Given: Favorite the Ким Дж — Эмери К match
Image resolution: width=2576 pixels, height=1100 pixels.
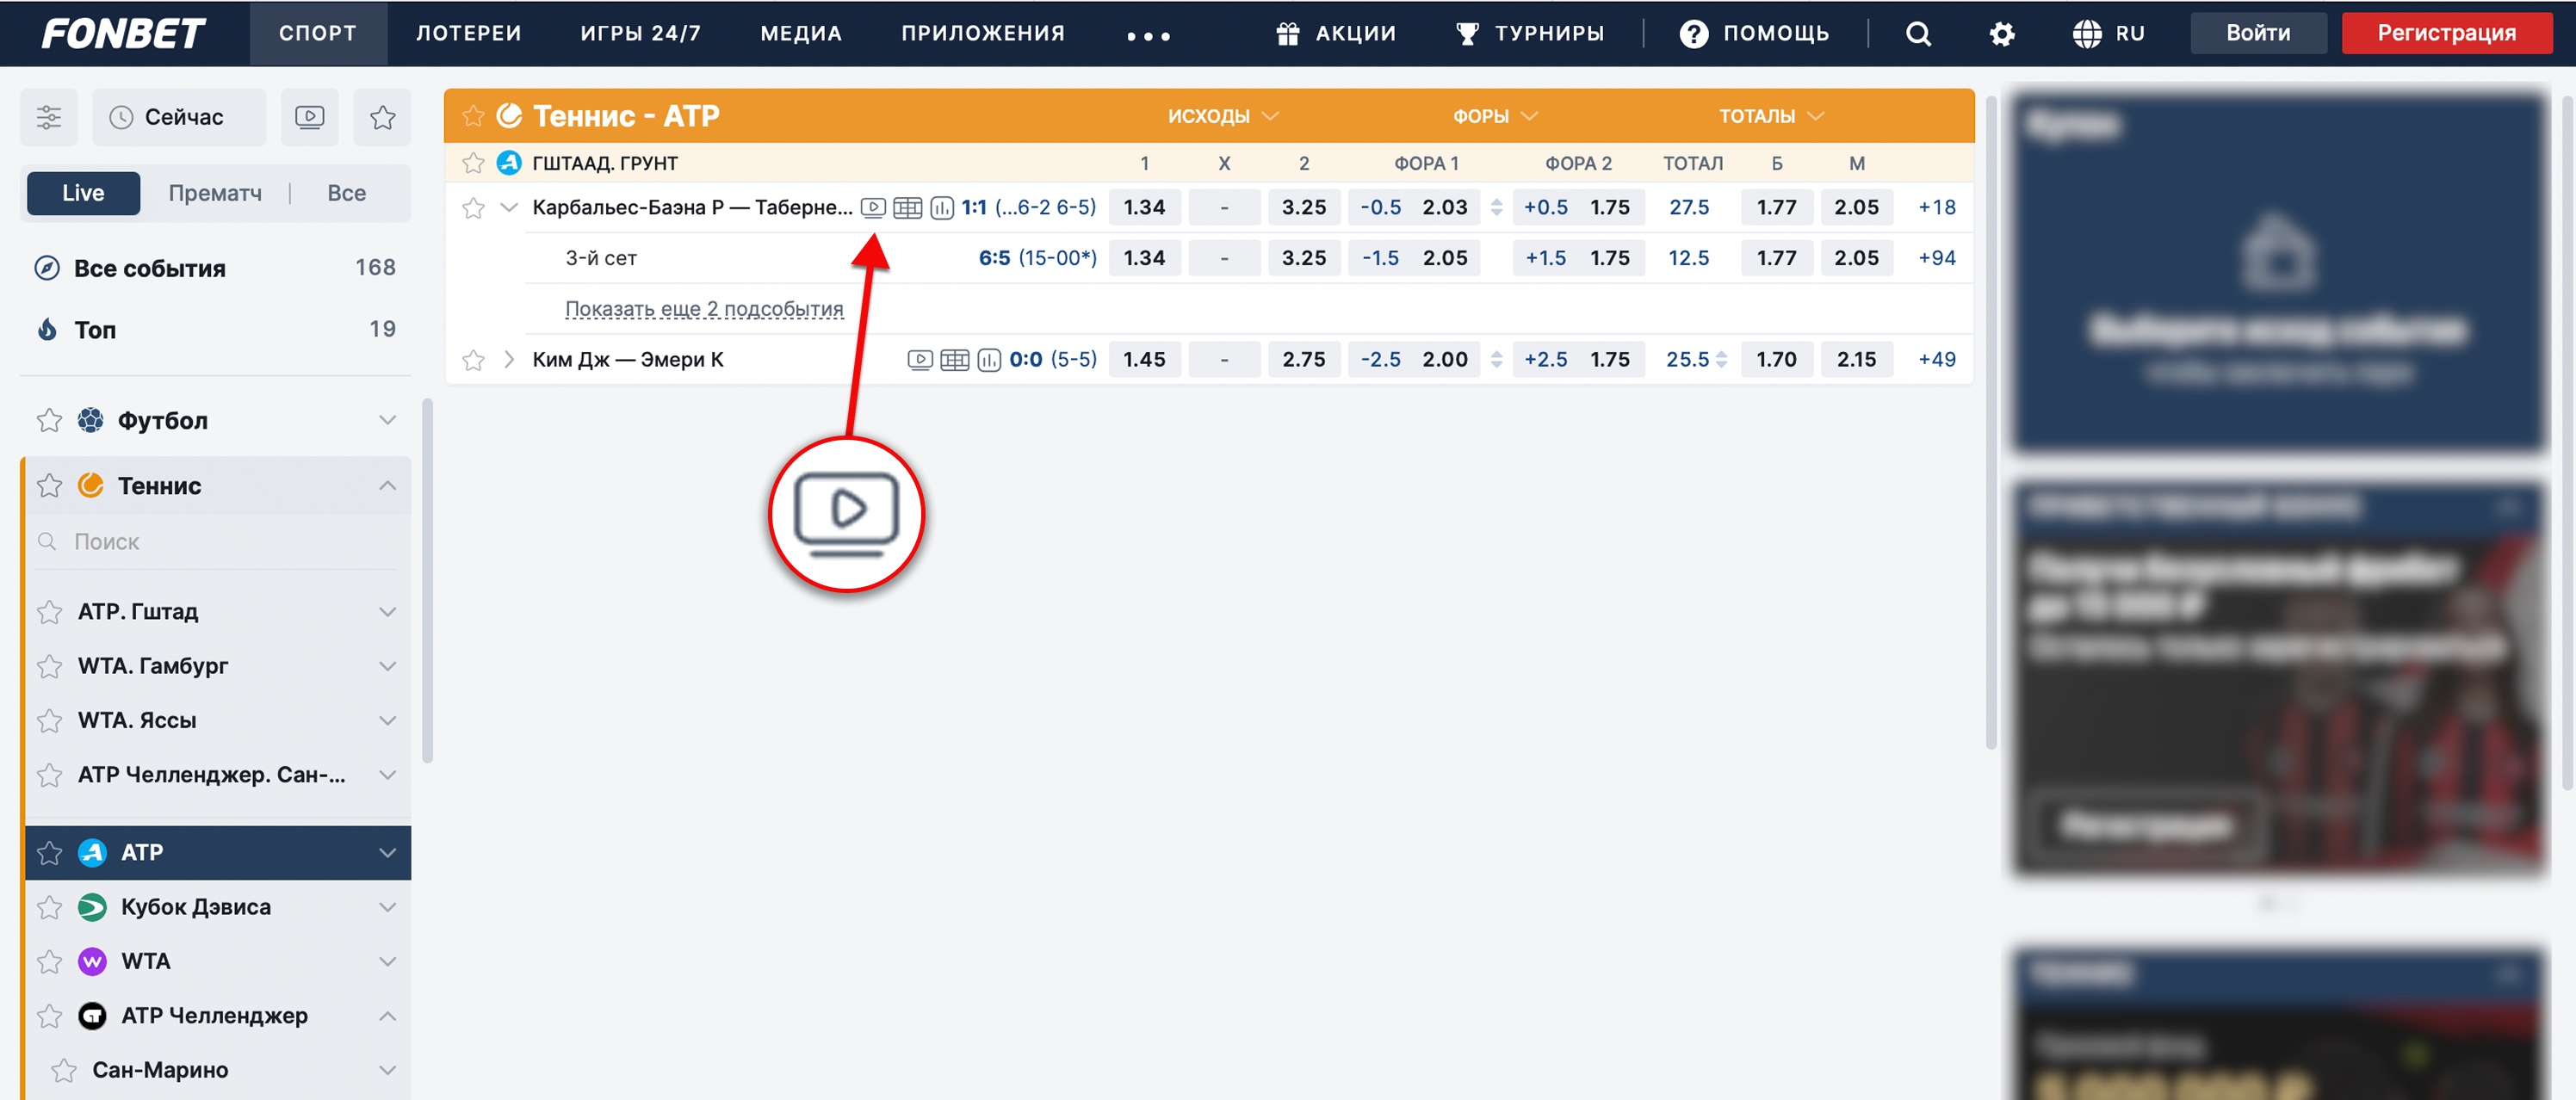Looking at the screenshot, I should (473, 360).
